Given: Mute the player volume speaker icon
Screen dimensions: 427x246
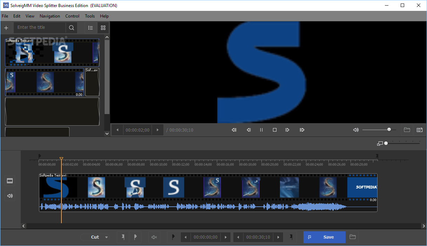Looking at the screenshot, I should pos(356,130).
